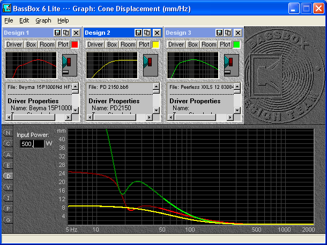Click the yellow response thumbnail in Design 2
The height and width of the screenshot is (245, 327).
[x=112, y=65]
